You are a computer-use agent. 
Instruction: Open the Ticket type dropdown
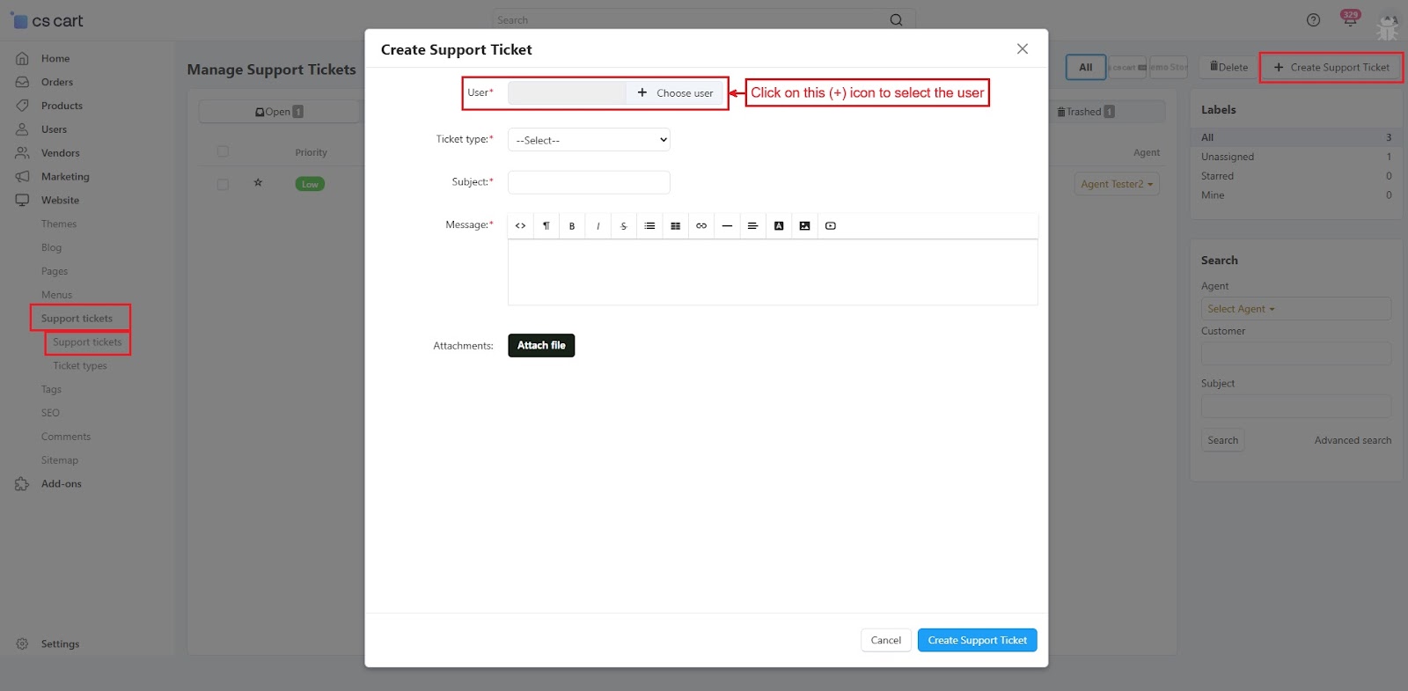click(589, 140)
